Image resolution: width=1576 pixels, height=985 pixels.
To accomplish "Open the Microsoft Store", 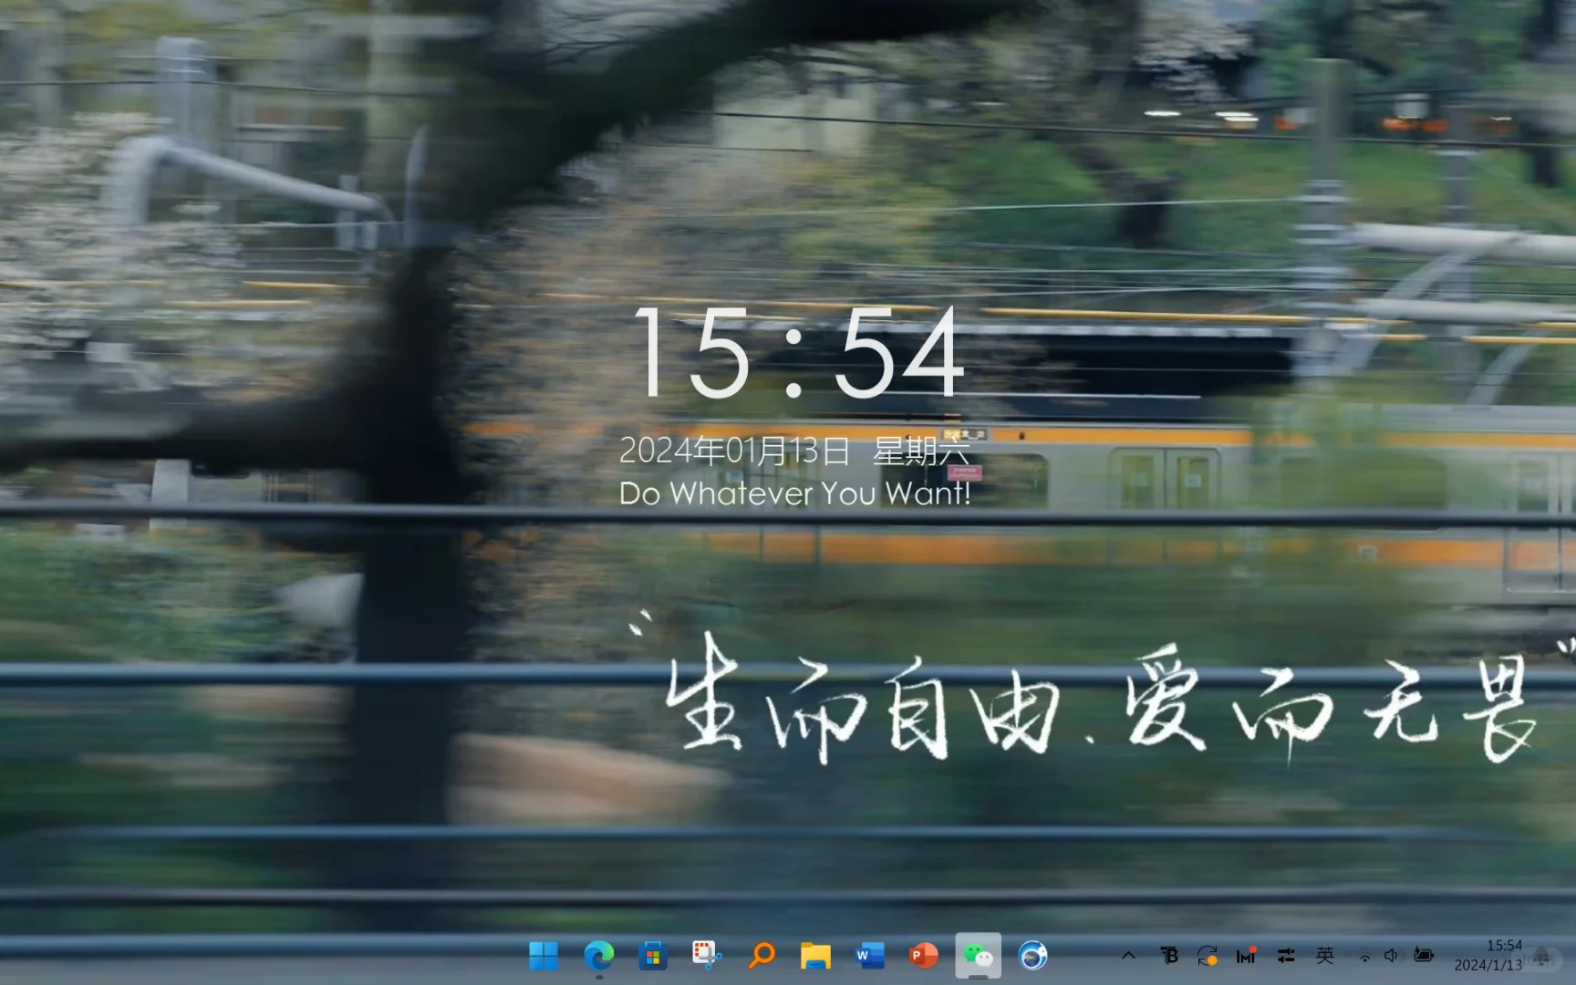I will (652, 956).
